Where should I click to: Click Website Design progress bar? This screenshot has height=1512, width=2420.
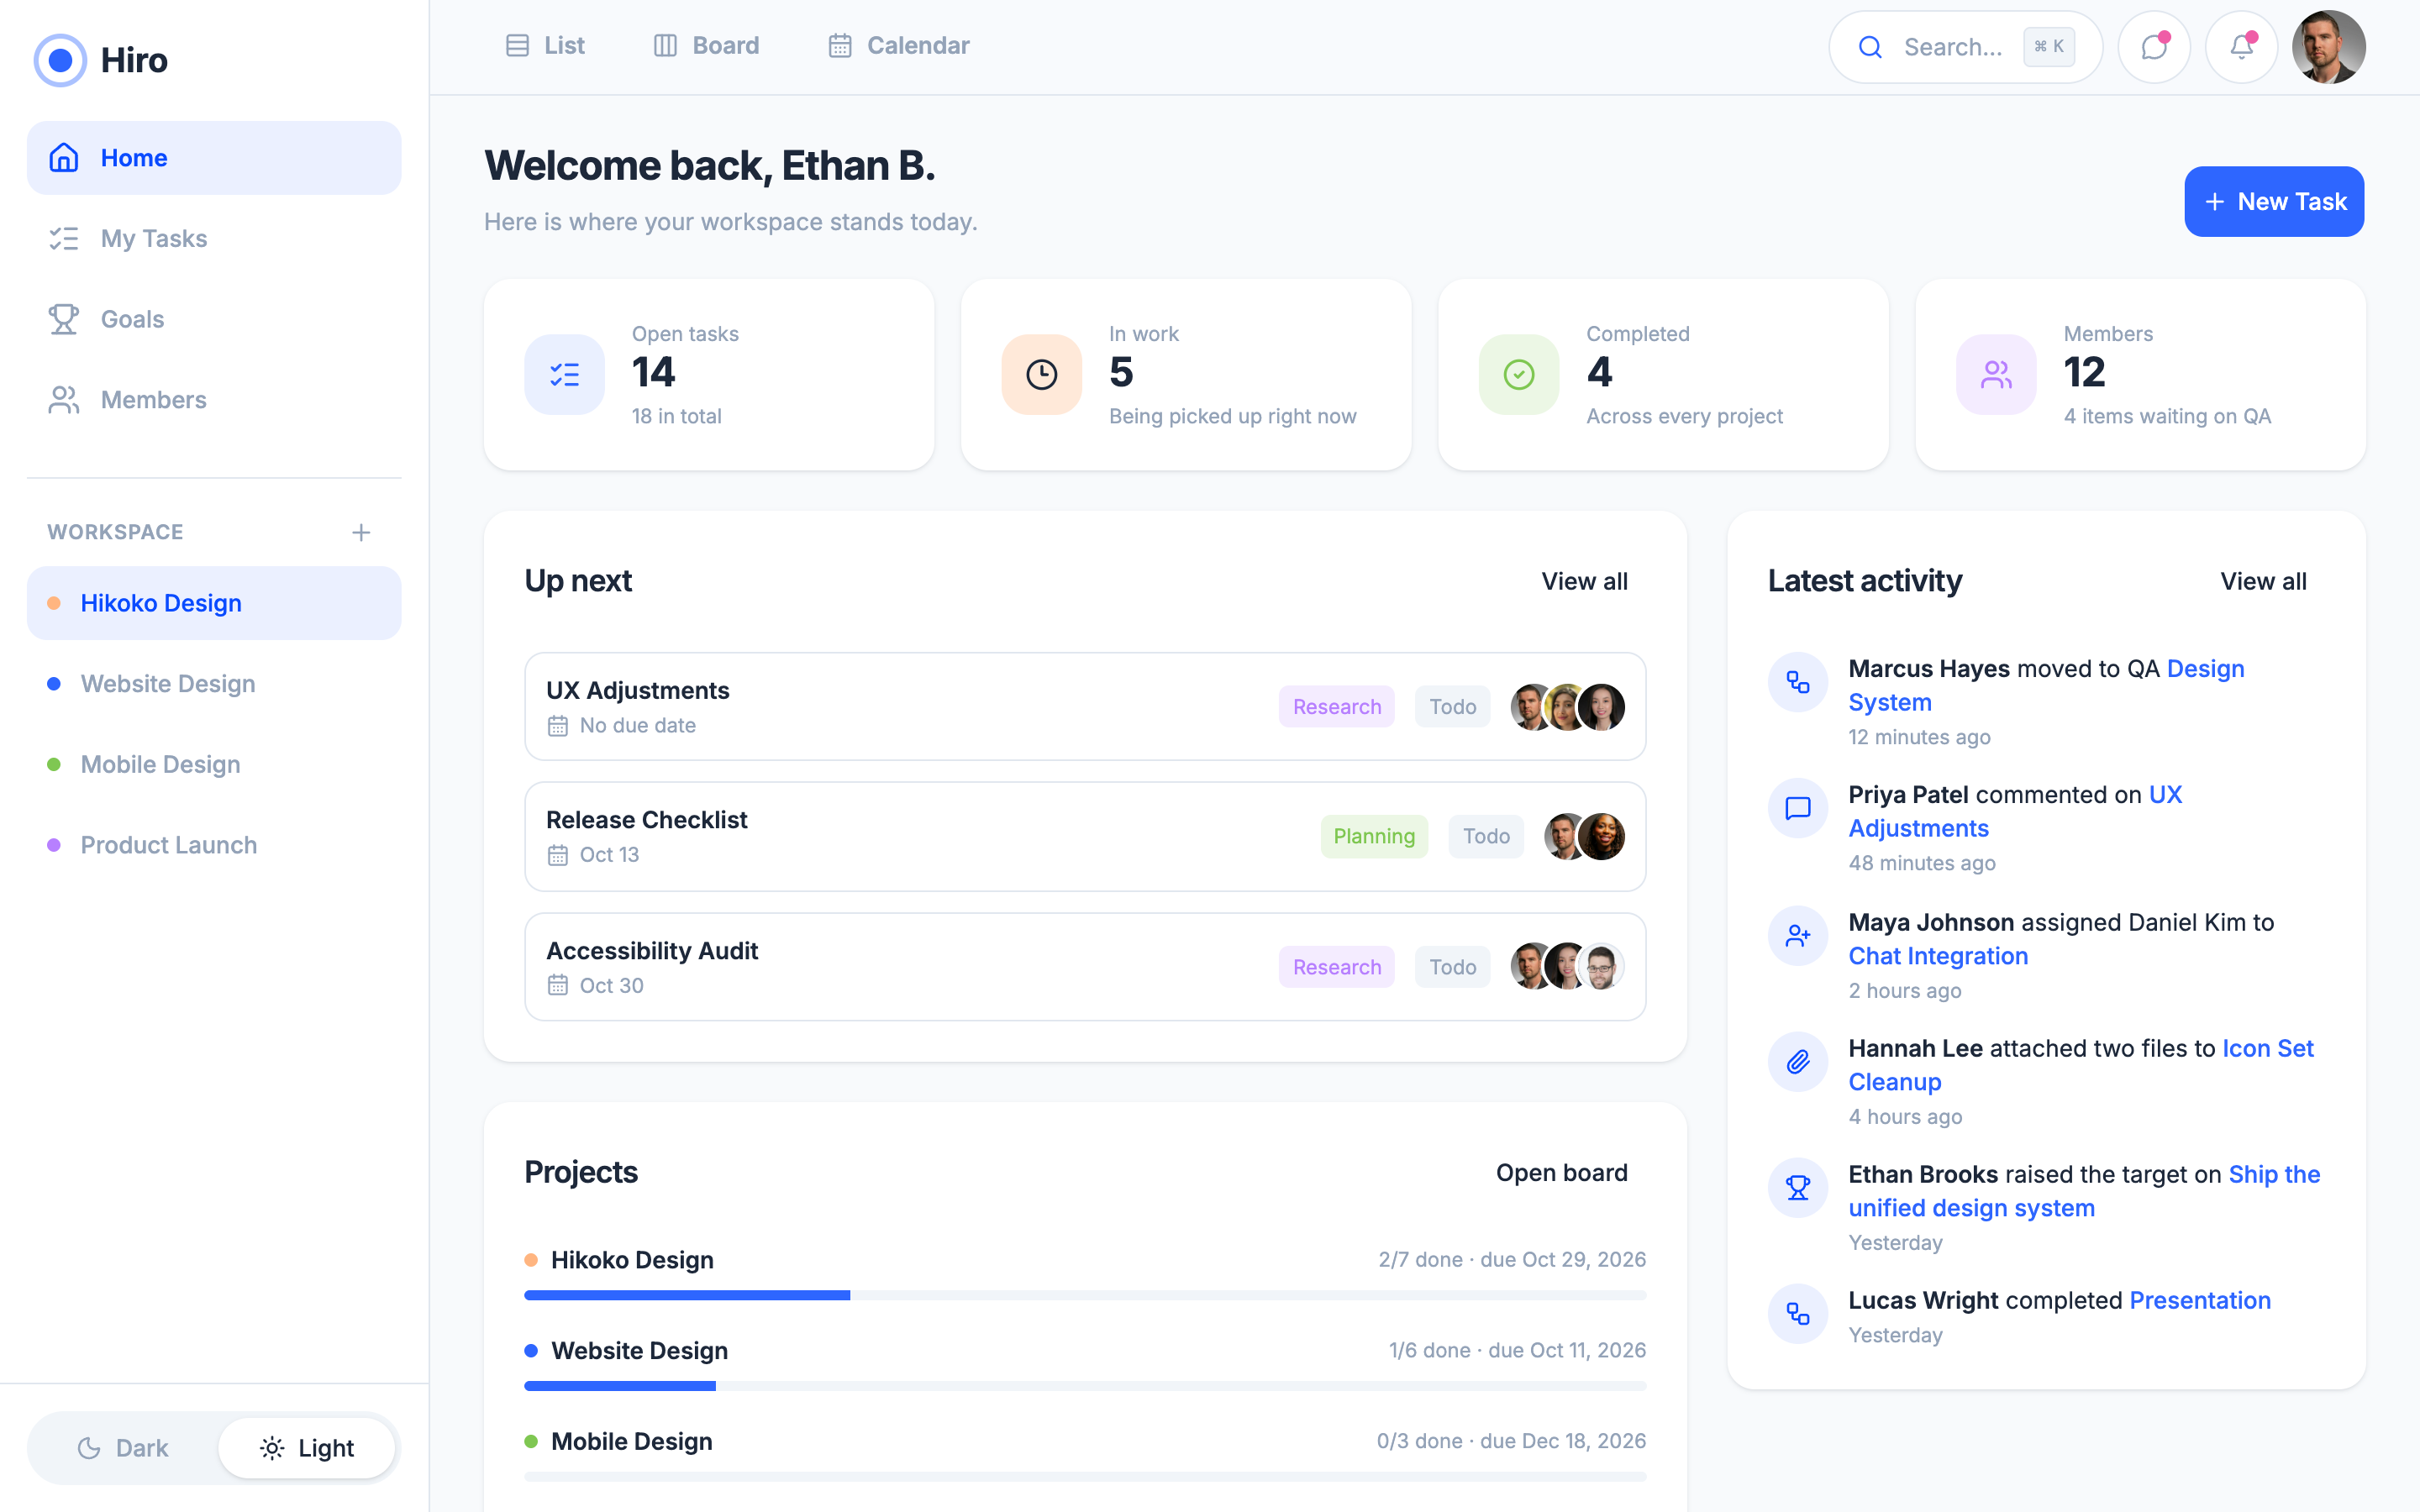coord(1085,1386)
